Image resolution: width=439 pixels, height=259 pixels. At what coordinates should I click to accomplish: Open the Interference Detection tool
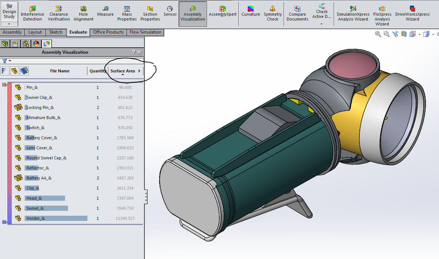coord(33,13)
